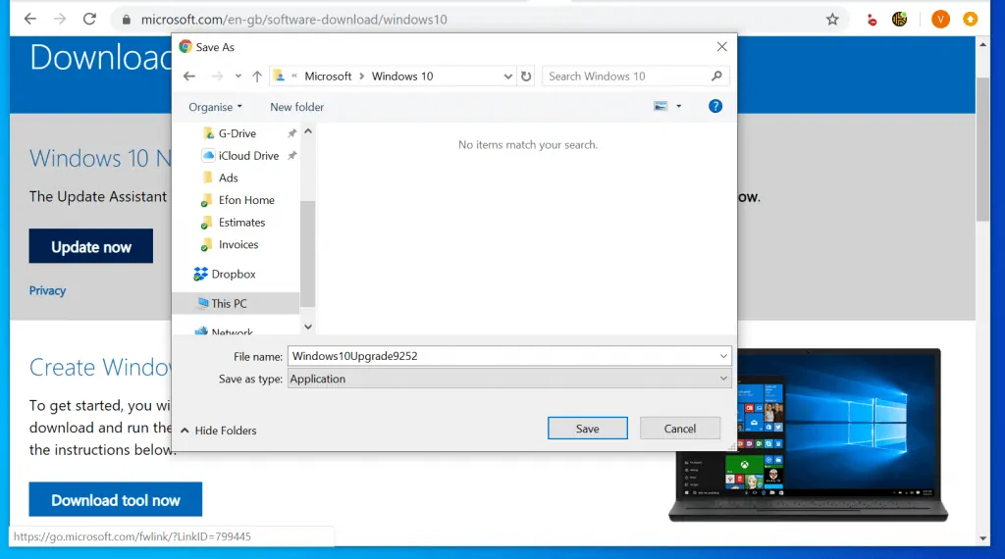Go forward in Save As dialog
Image resolution: width=1005 pixels, height=559 pixels.
217,76
